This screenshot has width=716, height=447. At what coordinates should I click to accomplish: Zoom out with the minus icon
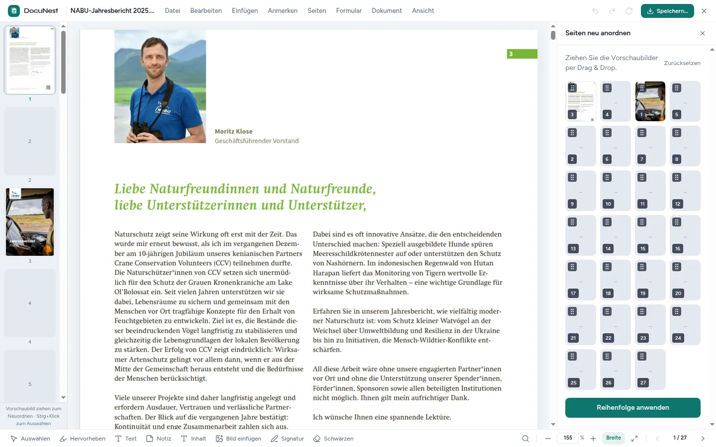click(548, 439)
